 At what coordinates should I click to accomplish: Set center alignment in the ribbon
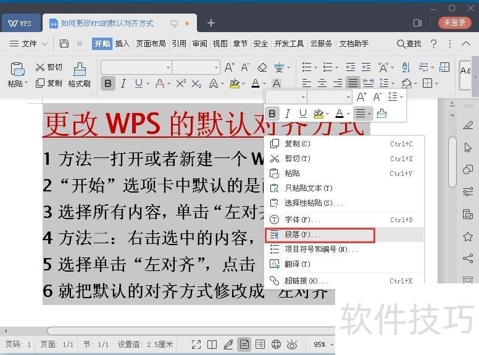point(322,83)
